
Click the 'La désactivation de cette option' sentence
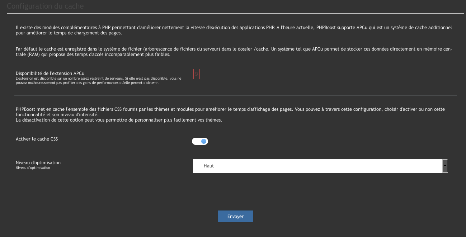coord(119,120)
